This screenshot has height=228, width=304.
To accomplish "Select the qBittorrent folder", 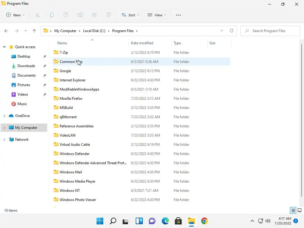I will click(x=141, y=117).
